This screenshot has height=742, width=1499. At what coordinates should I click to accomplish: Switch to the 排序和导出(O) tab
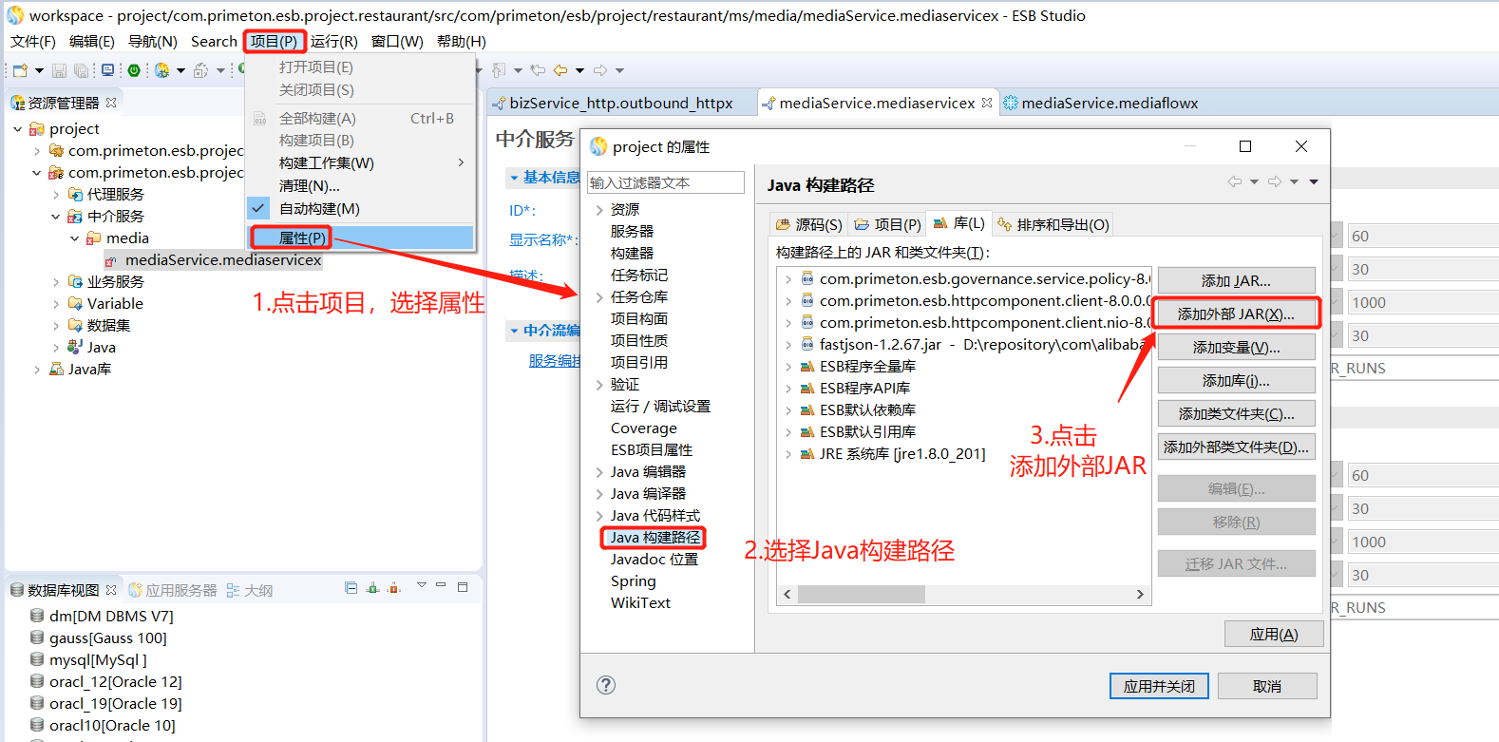click(1053, 224)
